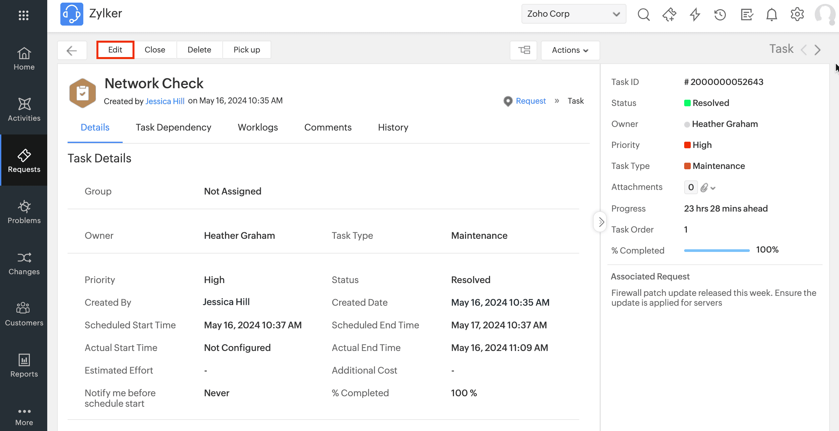Screen dimensions: 839x431
Task: Go to next task arrow
Action: (818, 50)
